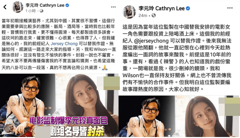Screen dimensions: 240x138
Task: Click the verified badge on the right post
Action: [188, 8]
